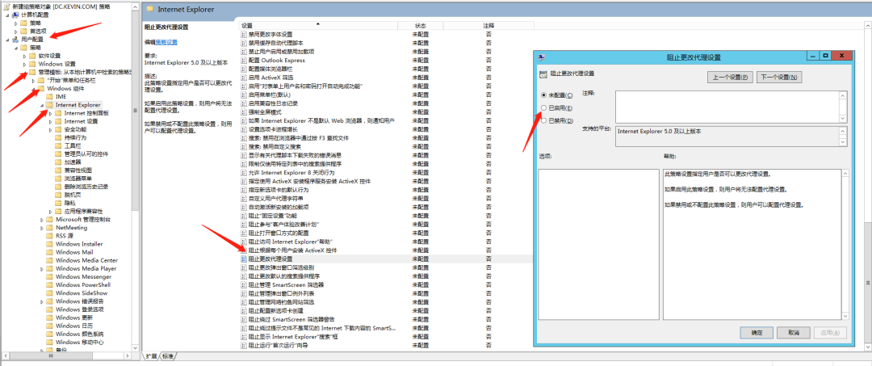Image resolution: width=872 pixels, height=366 pixels.
Task: Click policy icon beside 阻止更改代理设置 in list
Action: click(244, 259)
